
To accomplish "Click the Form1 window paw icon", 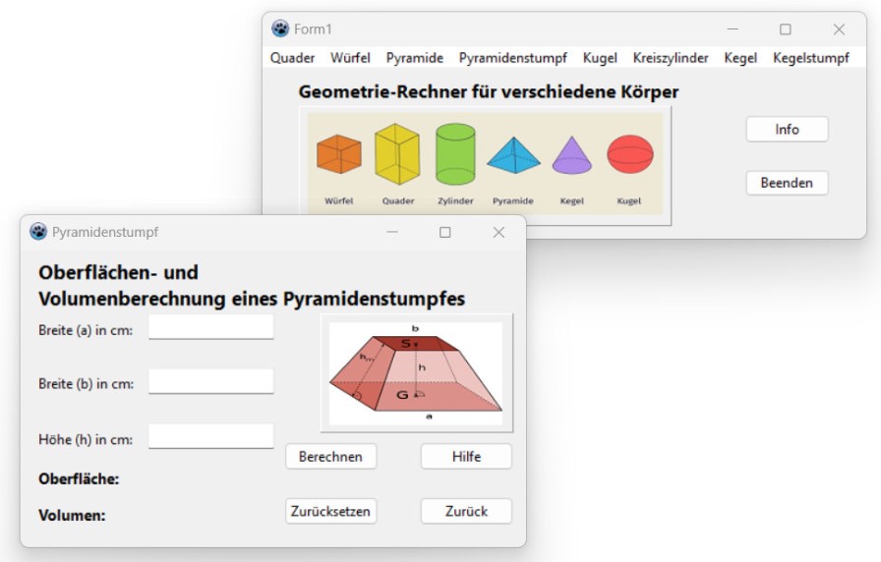I will [x=280, y=28].
